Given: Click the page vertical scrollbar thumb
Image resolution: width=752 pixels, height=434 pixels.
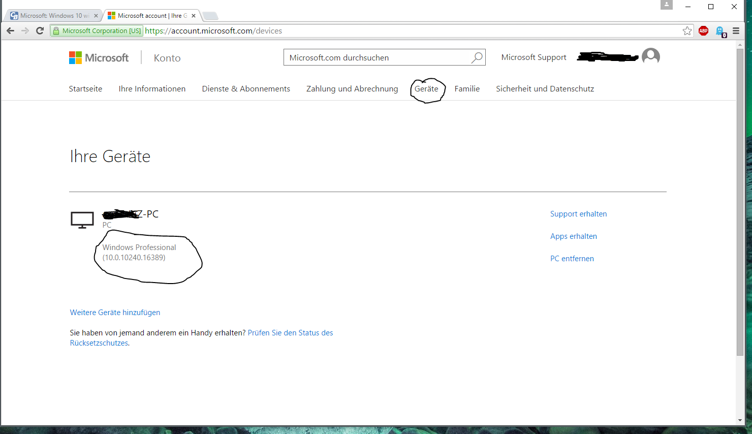Looking at the screenshot, I should [x=740, y=202].
